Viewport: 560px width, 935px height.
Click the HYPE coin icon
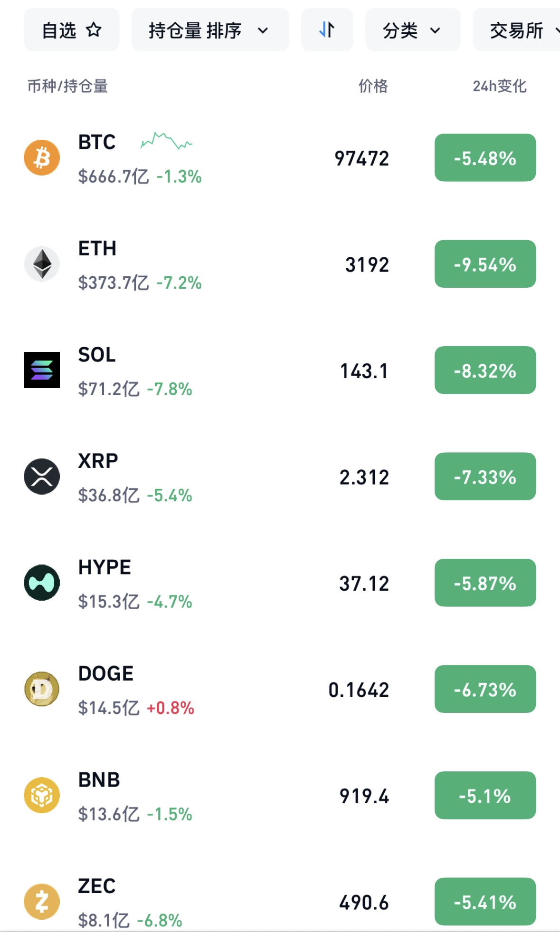click(42, 583)
